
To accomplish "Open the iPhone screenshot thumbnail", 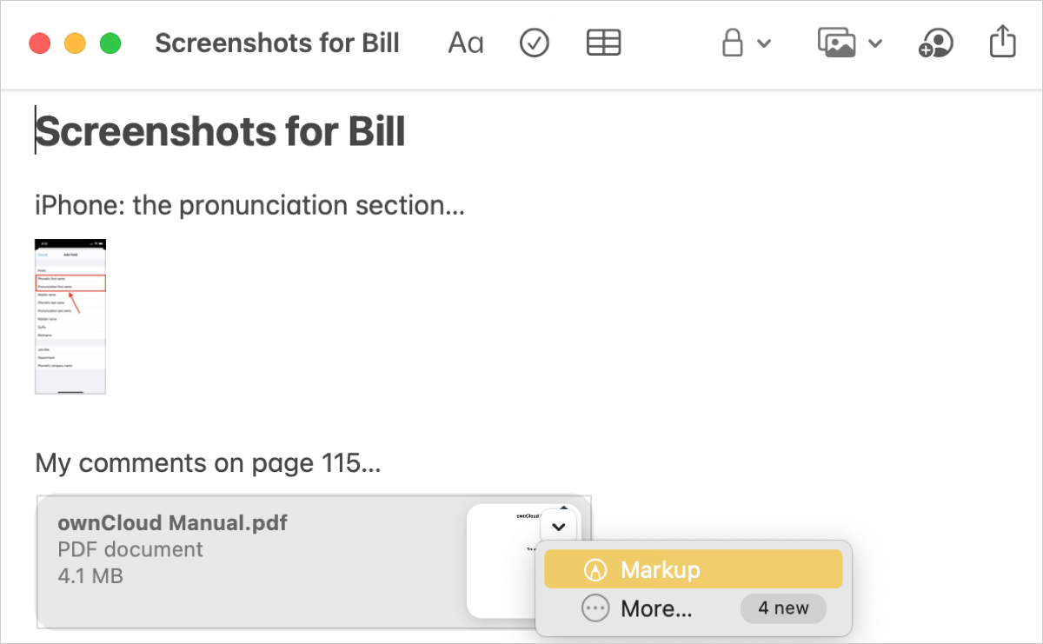I will coord(70,316).
